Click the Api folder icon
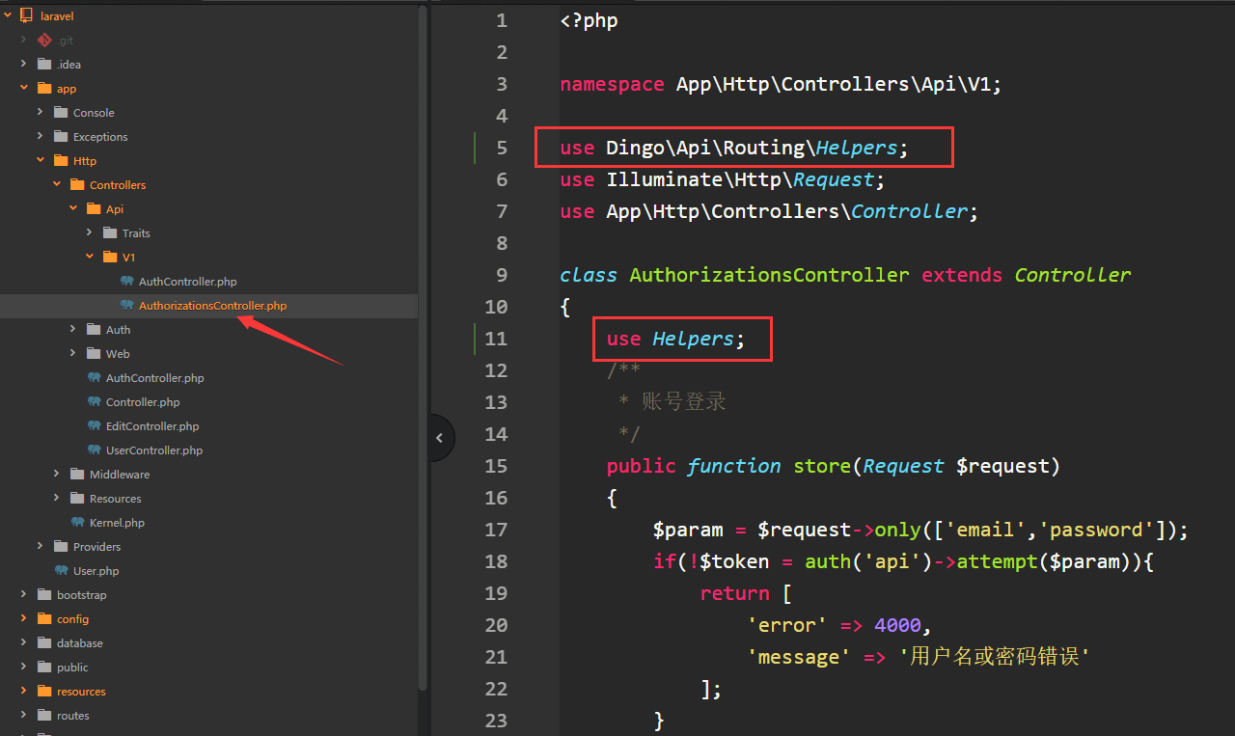 point(94,209)
